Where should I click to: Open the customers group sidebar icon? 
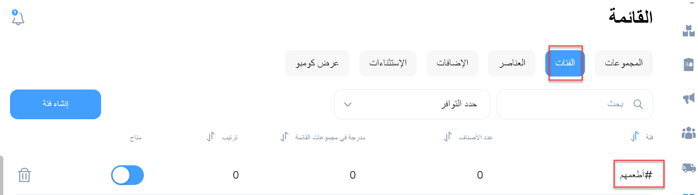[689, 132]
